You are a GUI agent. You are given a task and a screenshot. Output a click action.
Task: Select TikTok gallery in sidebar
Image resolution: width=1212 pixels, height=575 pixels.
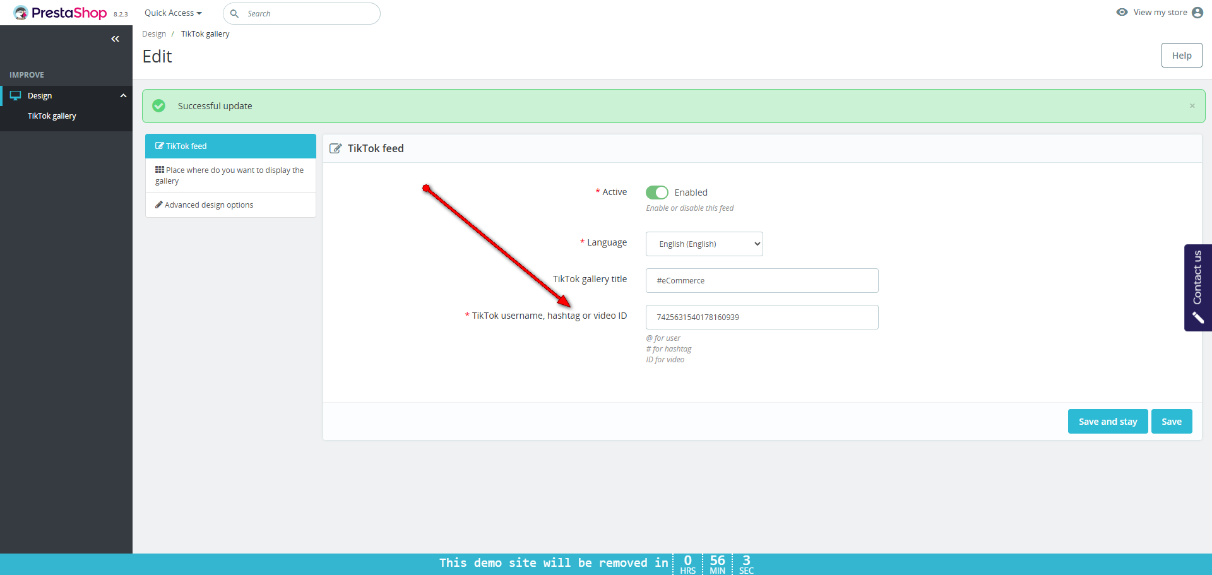52,116
